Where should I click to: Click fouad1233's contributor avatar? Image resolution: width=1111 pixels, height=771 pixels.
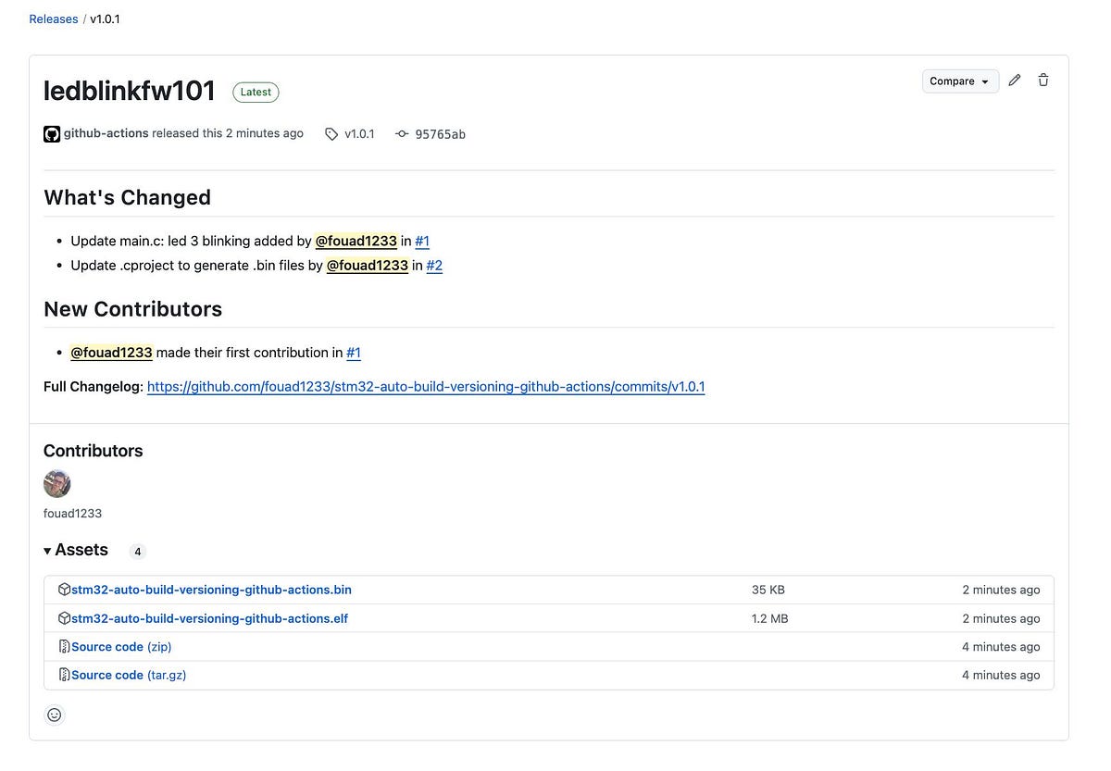coord(56,483)
